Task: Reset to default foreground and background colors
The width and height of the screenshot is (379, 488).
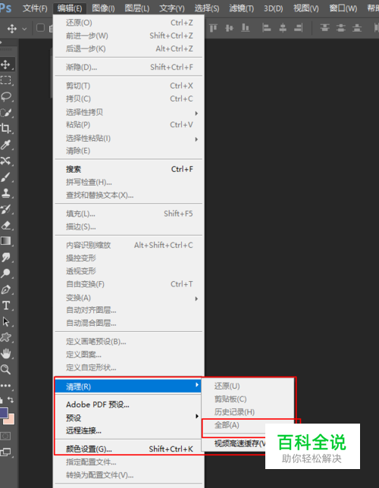Action: pyautogui.click(x=2, y=399)
